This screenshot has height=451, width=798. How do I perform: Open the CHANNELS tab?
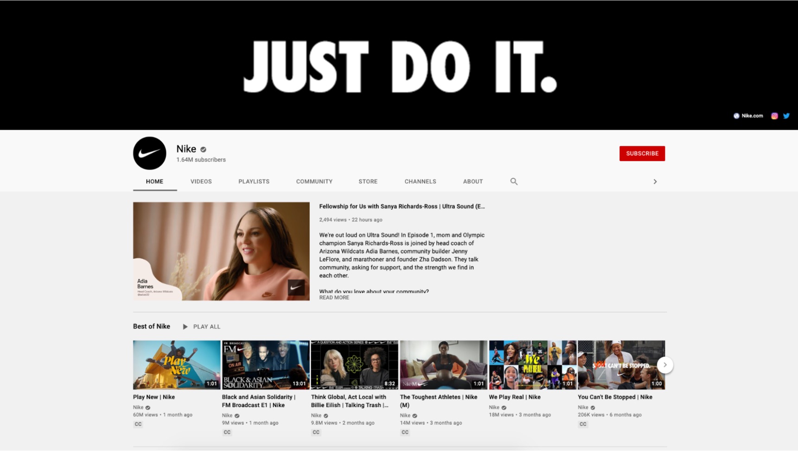click(421, 182)
